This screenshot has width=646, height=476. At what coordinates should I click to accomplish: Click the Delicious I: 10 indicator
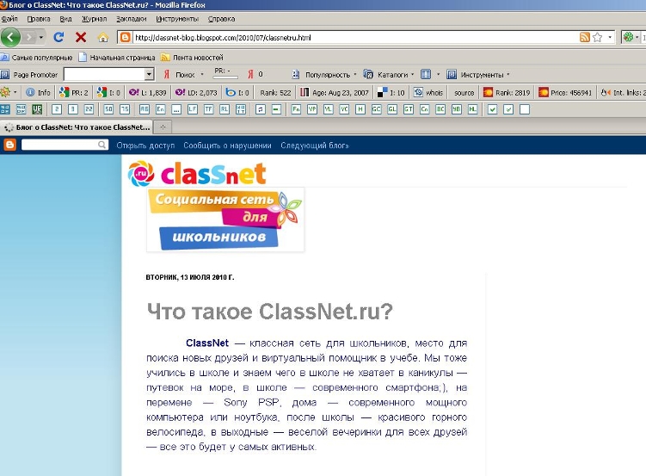[391, 92]
